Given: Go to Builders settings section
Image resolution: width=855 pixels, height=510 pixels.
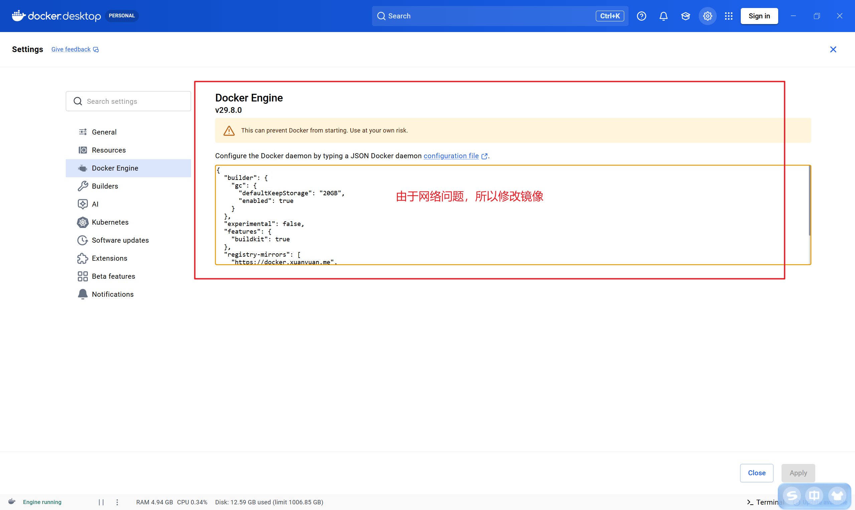Looking at the screenshot, I should pyautogui.click(x=128, y=186).
